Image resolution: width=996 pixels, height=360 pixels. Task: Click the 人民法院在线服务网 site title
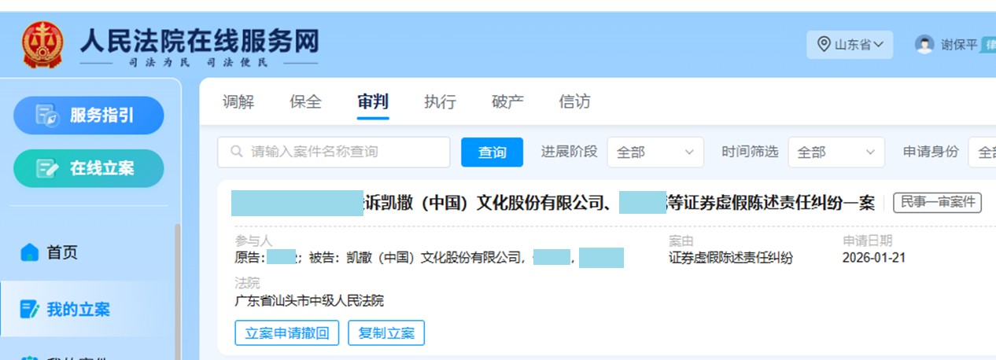click(199, 39)
